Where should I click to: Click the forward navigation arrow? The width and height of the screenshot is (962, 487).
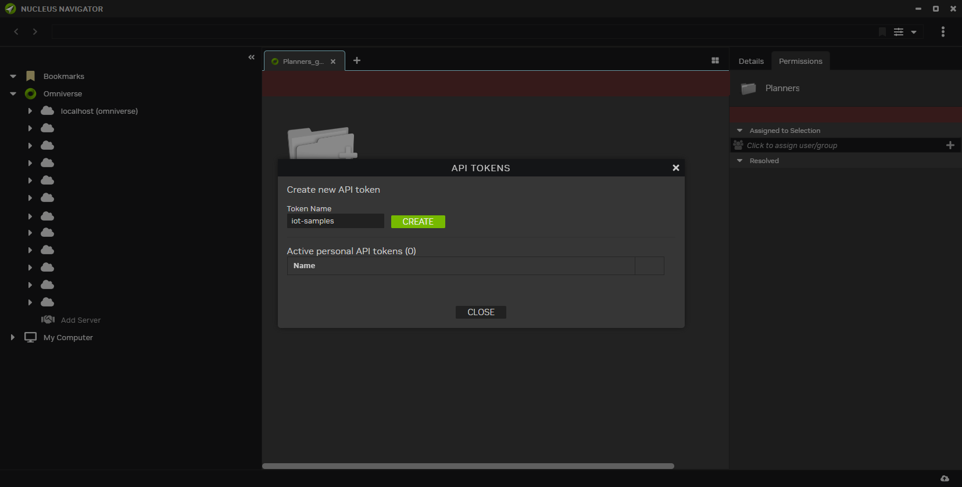point(35,32)
